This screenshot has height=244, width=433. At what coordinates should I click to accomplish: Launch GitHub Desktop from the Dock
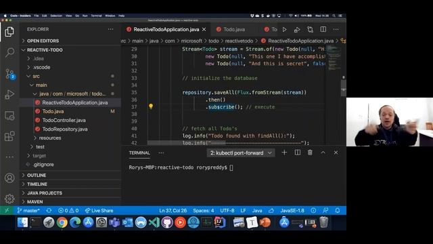pos(167,222)
